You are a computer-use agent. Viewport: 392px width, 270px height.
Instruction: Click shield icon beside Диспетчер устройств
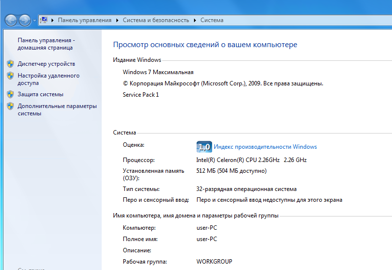point(10,64)
